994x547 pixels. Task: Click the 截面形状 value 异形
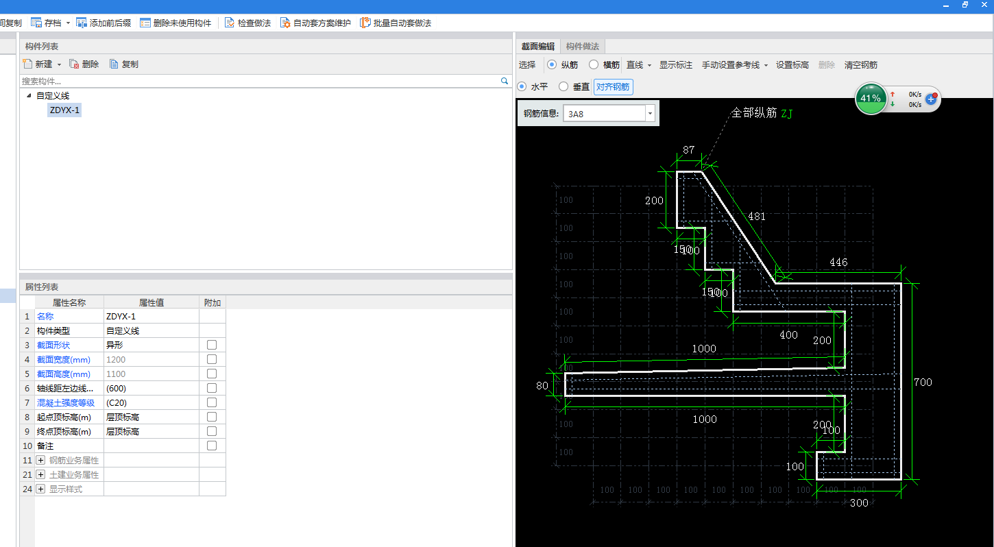[x=151, y=345]
